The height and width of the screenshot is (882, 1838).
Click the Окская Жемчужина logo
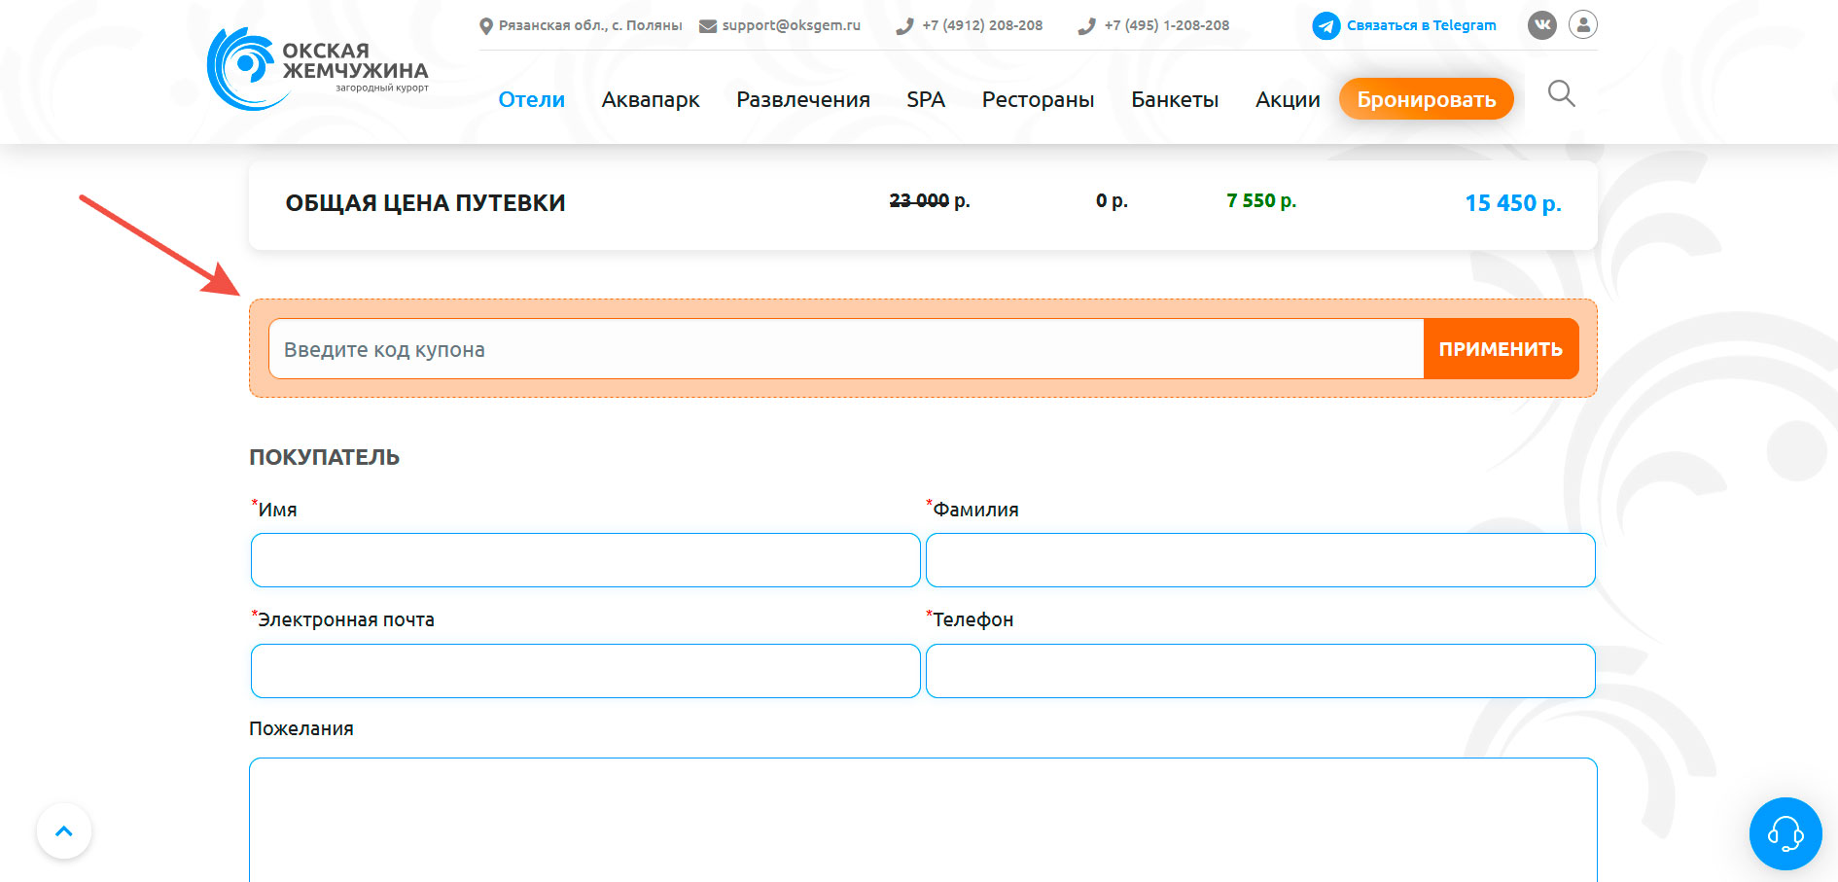(x=318, y=69)
